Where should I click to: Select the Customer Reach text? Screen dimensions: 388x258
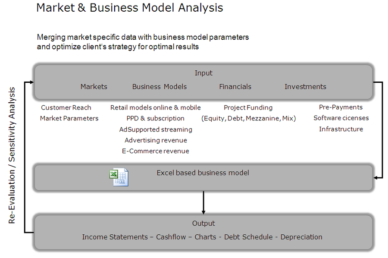tap(66, 107)
